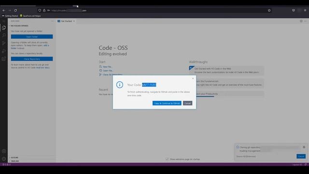Open the Explorer view in activity bar

4,28
